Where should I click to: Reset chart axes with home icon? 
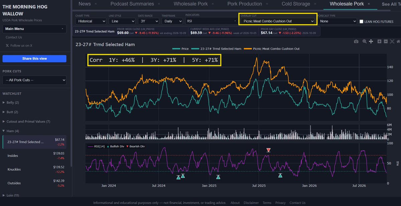(398, 42)
